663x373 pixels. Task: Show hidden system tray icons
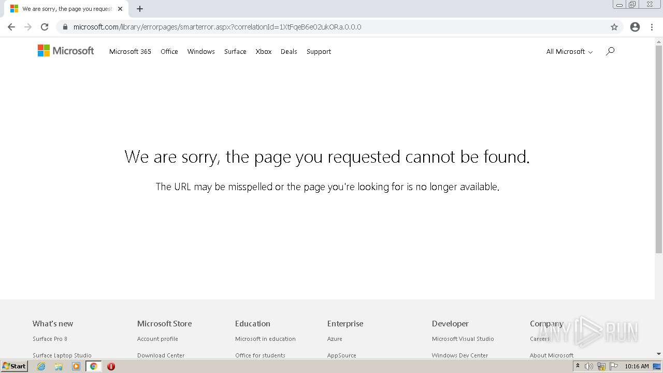click(578, 366)
